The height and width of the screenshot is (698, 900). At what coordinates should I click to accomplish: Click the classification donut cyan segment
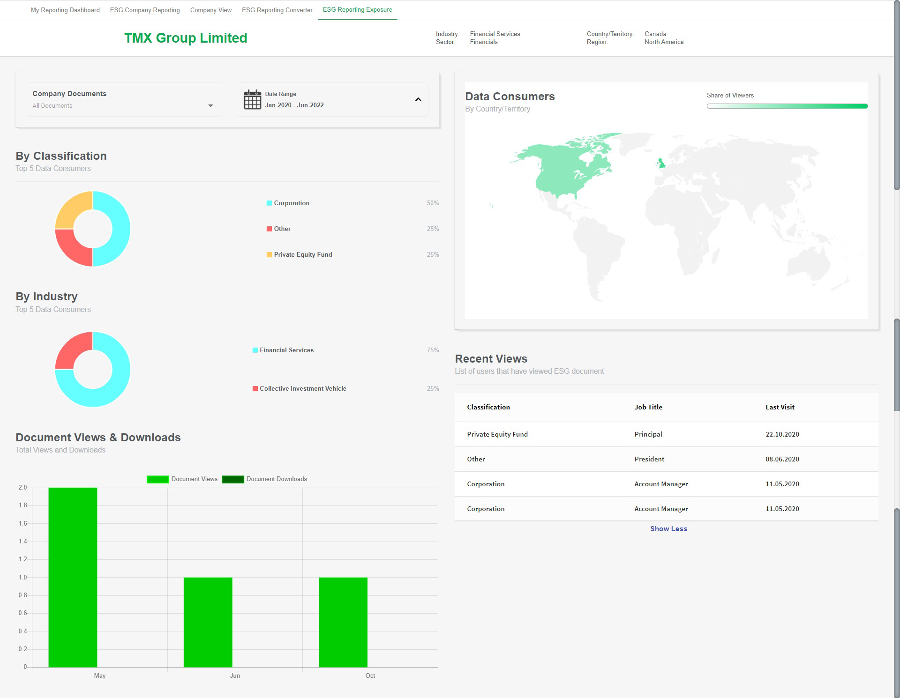121,229
